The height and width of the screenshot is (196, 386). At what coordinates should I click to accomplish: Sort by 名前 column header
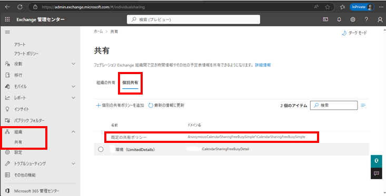coord(114,125)
